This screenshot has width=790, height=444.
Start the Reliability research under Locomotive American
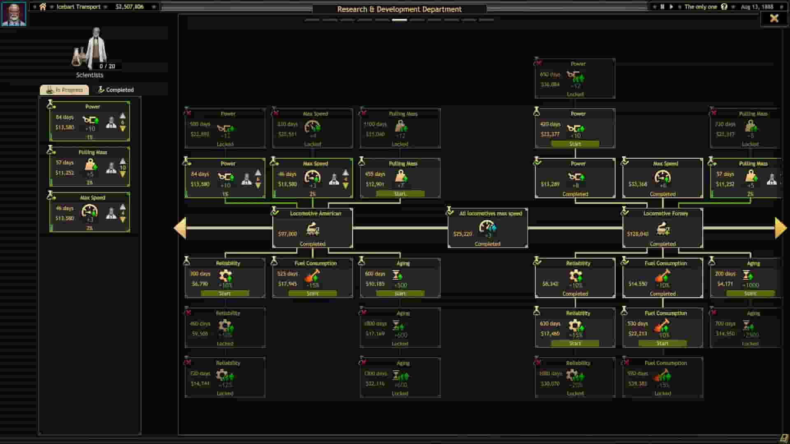pyautogui.click(x=225, y=293)
